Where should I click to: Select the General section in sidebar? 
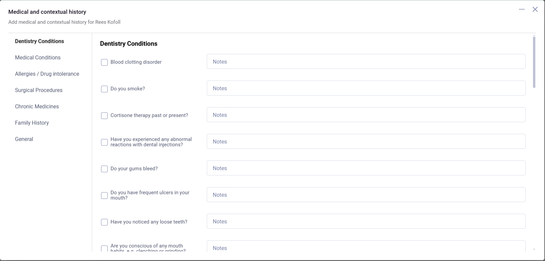(24, 139)
